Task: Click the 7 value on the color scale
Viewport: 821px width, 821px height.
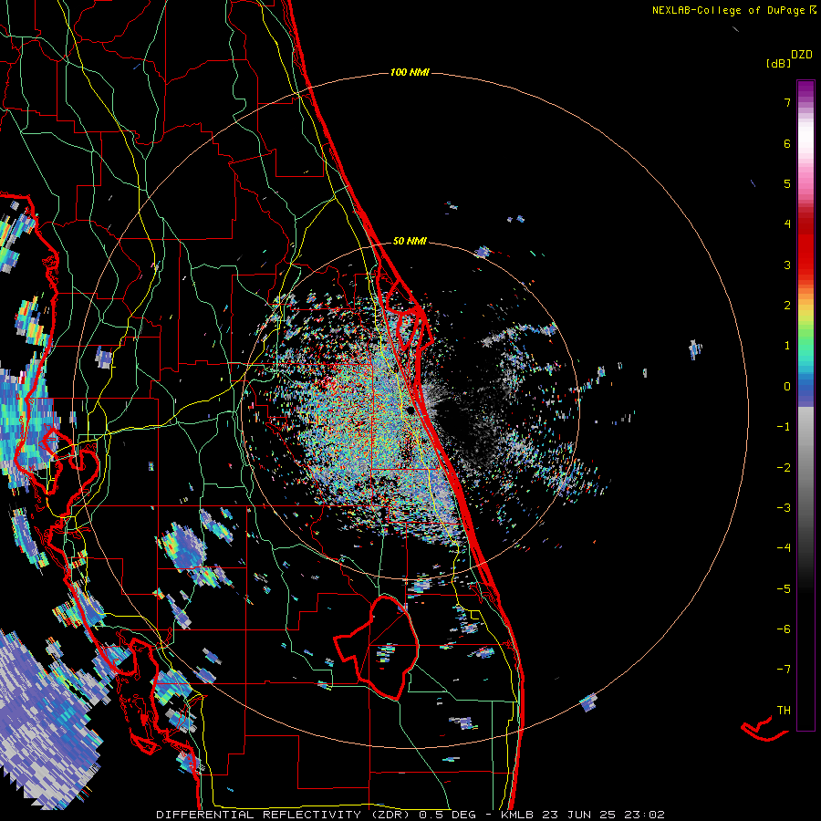Action: (787, 102)
